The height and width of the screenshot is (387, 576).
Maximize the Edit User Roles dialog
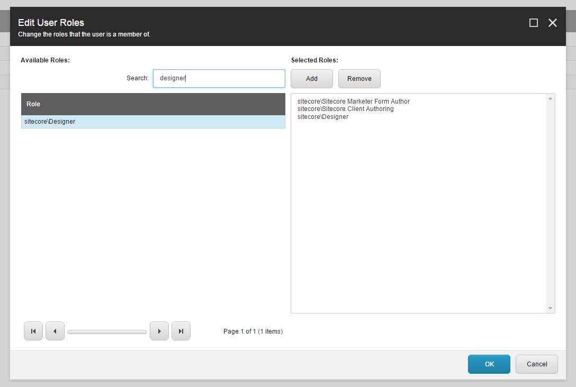pos(534,23)
